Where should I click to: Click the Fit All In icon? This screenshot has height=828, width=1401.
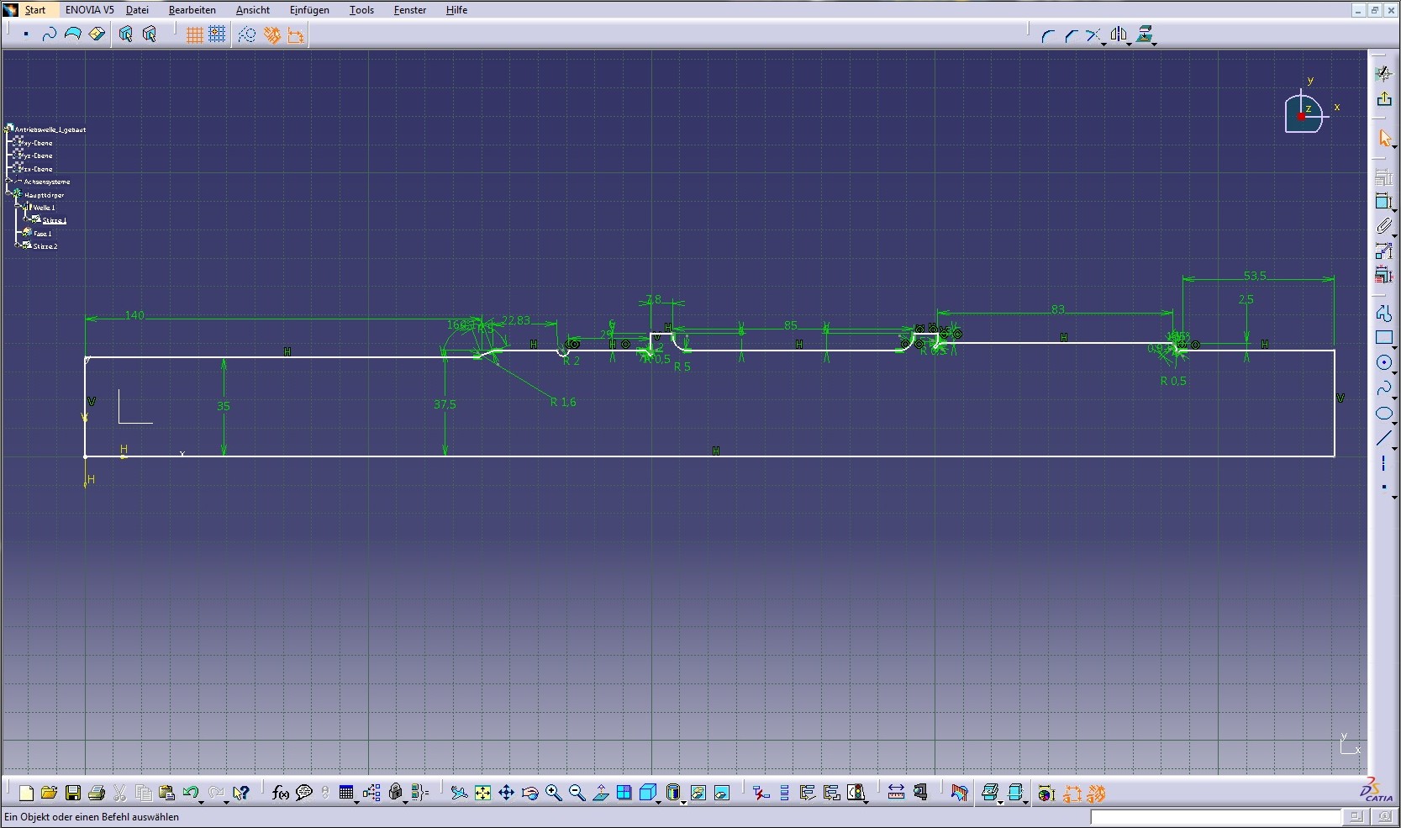482,793
